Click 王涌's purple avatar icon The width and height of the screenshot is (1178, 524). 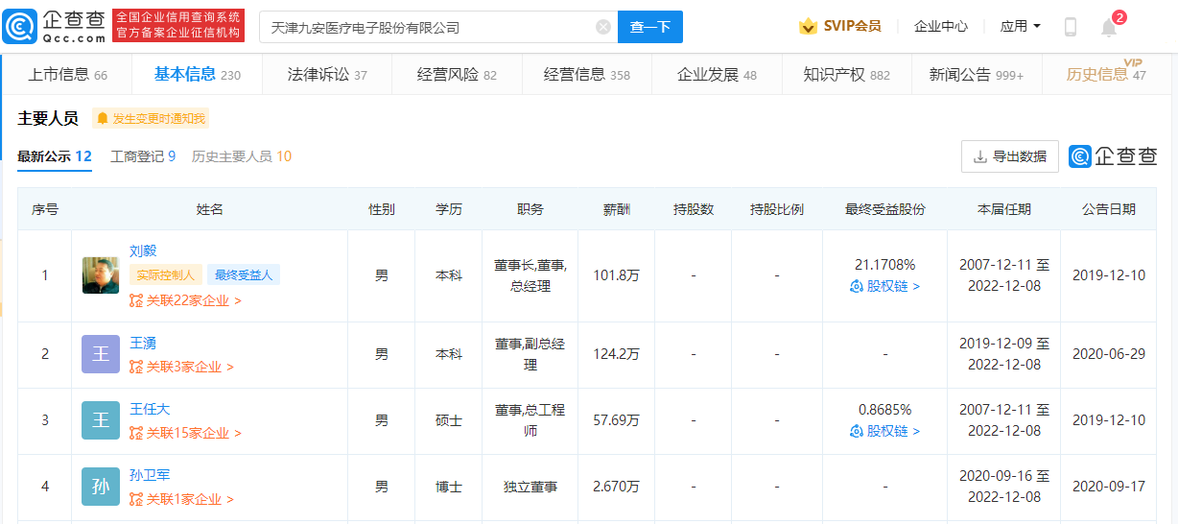click(101, 354)
